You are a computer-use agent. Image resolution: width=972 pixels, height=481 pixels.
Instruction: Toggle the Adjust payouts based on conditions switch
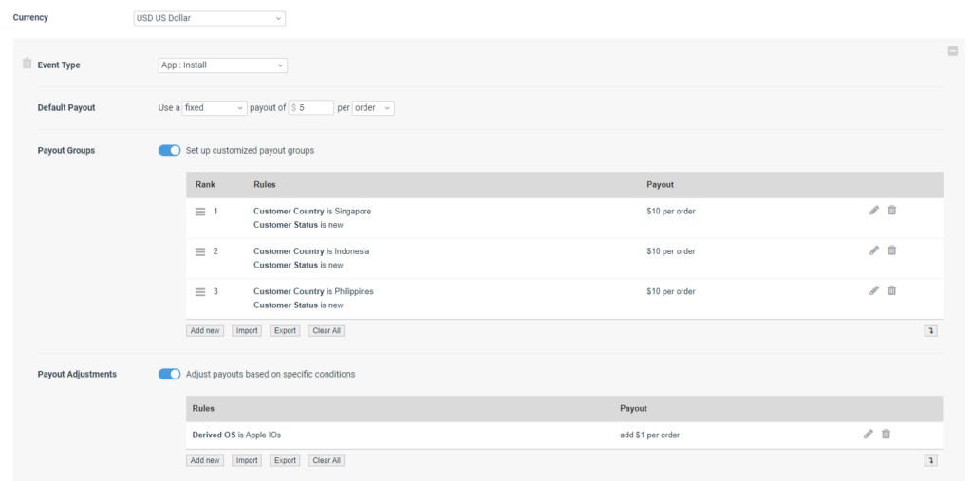tap(169, 374)
